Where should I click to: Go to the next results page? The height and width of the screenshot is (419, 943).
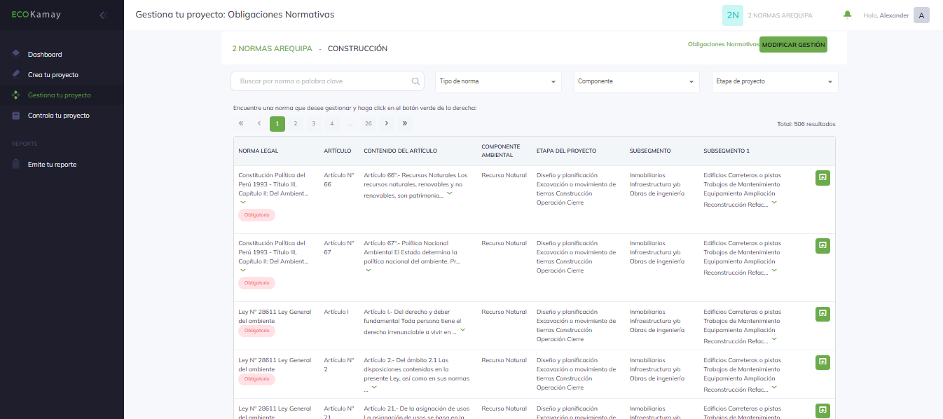(x=387, y=123)
